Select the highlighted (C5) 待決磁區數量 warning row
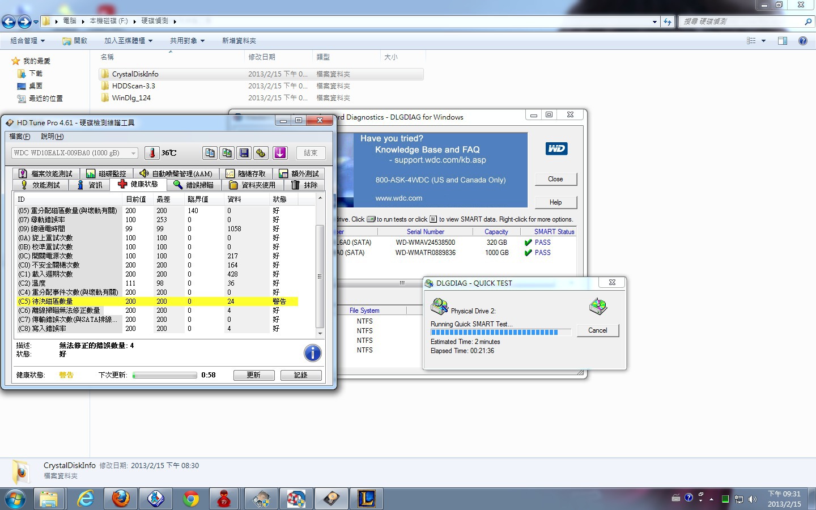 [x=157, y=301]
